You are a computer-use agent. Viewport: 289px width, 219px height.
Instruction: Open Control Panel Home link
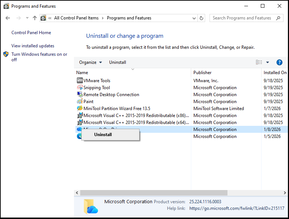pos(31,33)
